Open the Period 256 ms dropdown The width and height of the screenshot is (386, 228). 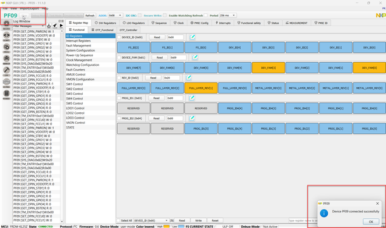click(228, 15)
